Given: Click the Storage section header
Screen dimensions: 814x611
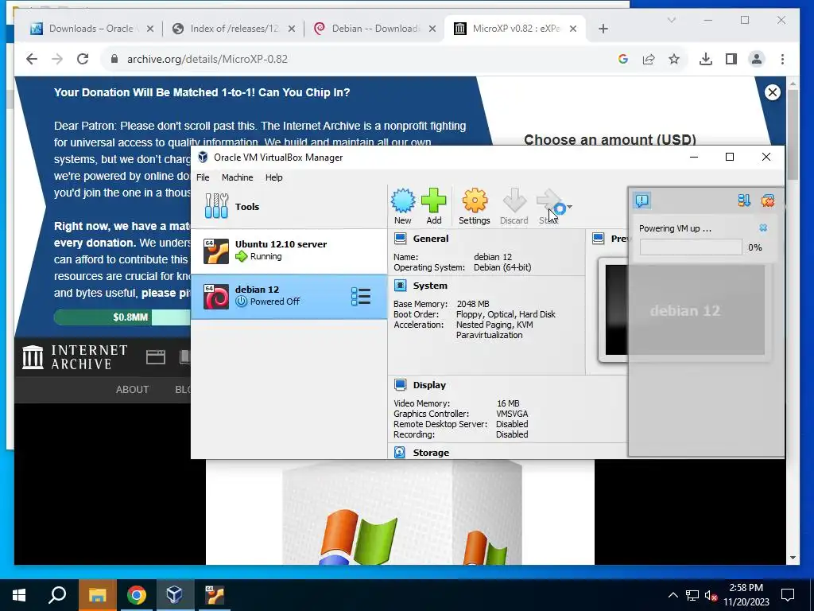Looking at the screenshot, I should pyautogui.click(x=431, y=453).
